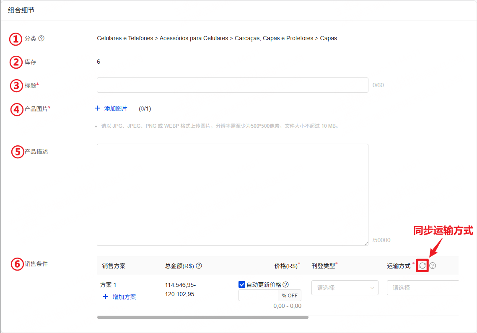Click inside the 产品描述 text area

(x=232, y=194)
